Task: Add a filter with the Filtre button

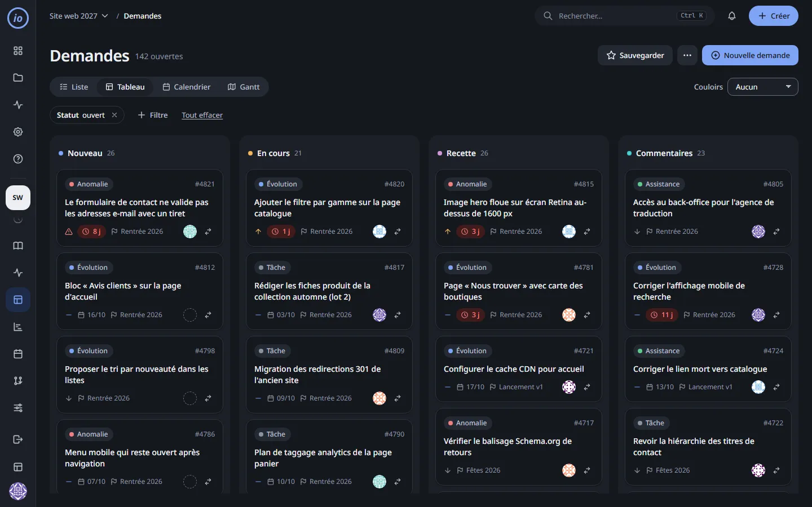Action: pyautogui.click(x=153, y=115)
